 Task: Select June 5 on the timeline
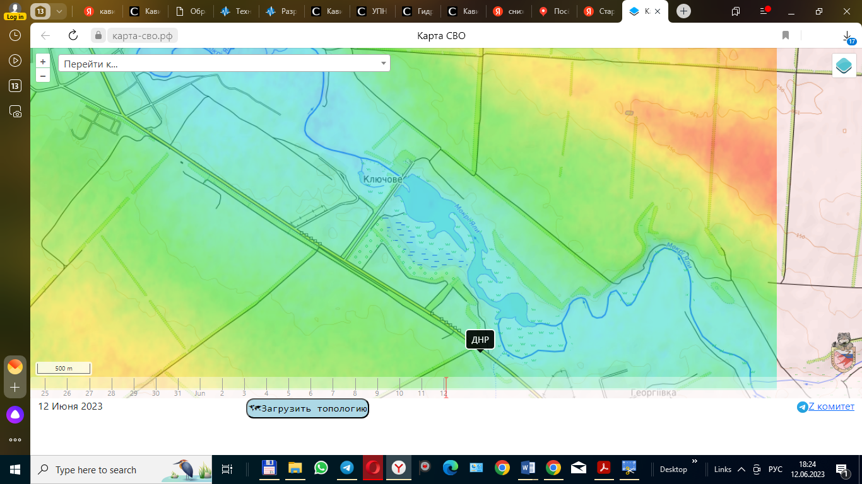(x=288, y=393)
